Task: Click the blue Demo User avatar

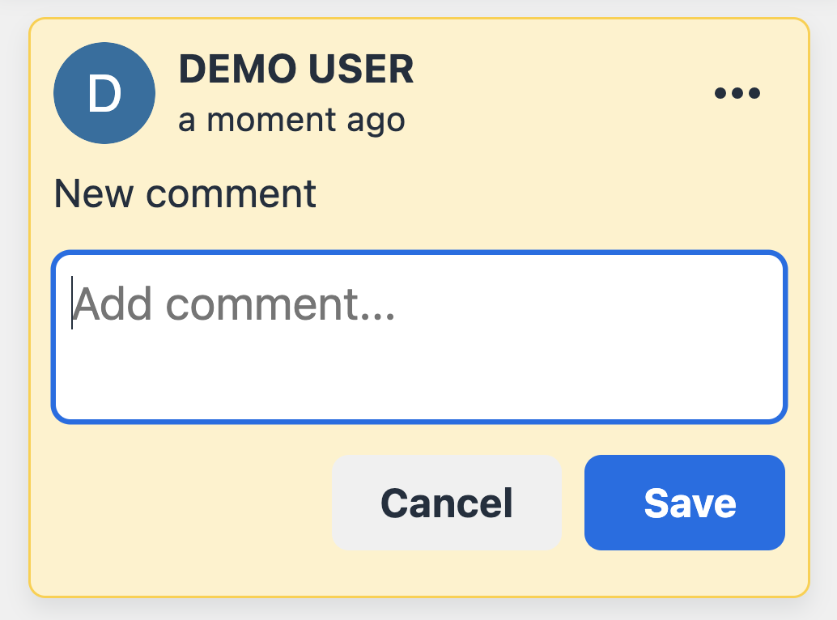Action: [x=104, y=94]
